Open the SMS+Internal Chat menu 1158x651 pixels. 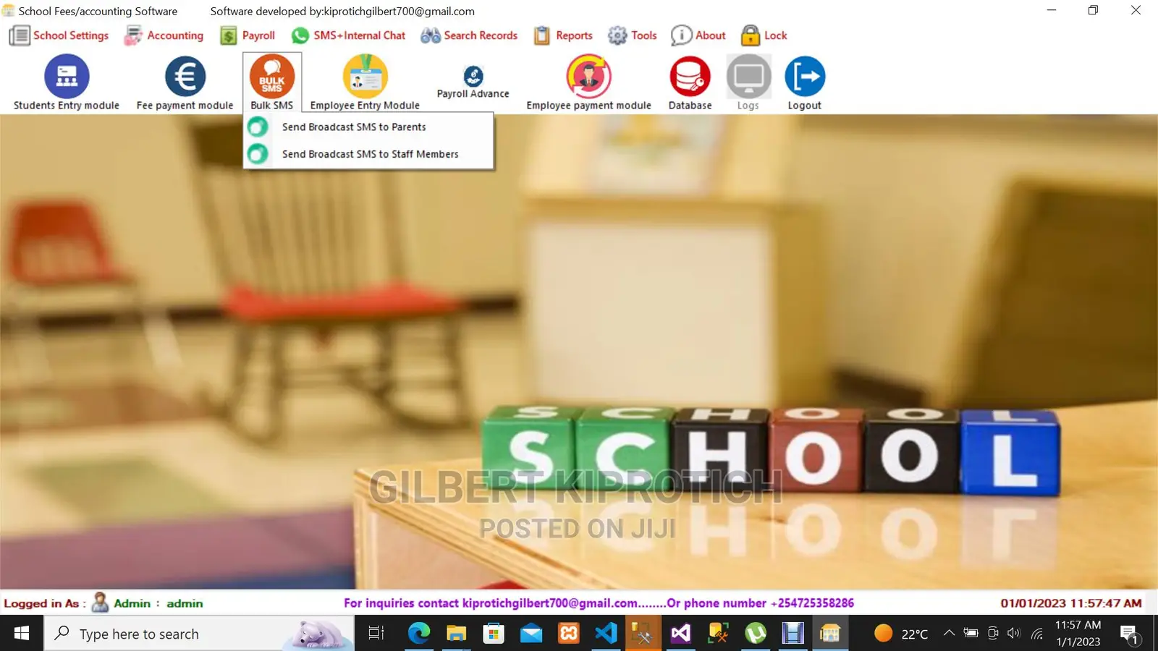coord(348,35)
